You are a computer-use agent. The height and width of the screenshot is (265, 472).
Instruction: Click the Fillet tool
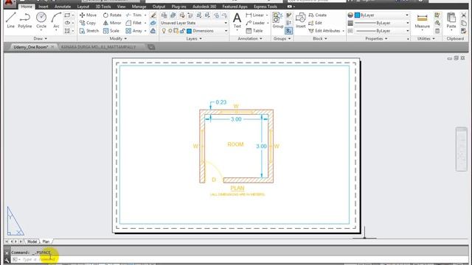tap(133, 23)
